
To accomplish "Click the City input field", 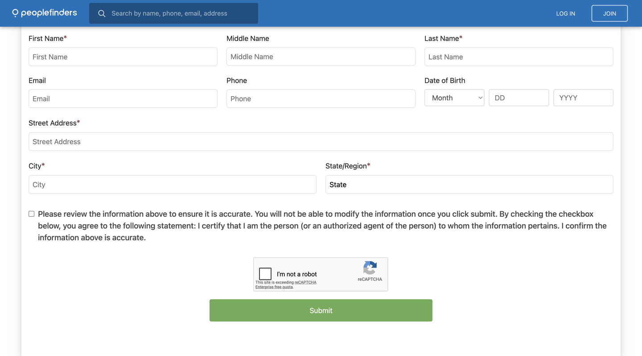I will pos(173,185).
